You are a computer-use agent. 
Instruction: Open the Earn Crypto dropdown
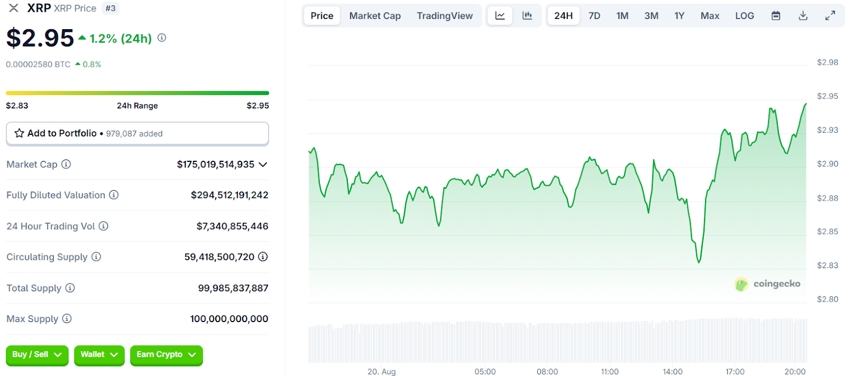pos(166,355)
